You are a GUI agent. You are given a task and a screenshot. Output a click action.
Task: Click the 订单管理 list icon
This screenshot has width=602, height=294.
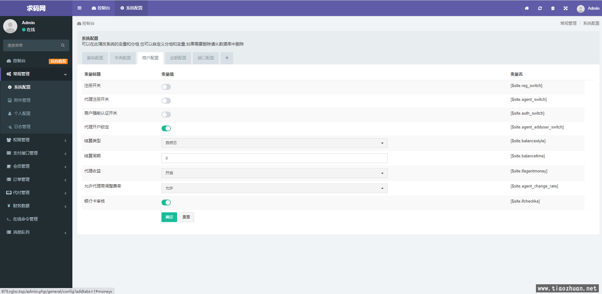point(9,180)
